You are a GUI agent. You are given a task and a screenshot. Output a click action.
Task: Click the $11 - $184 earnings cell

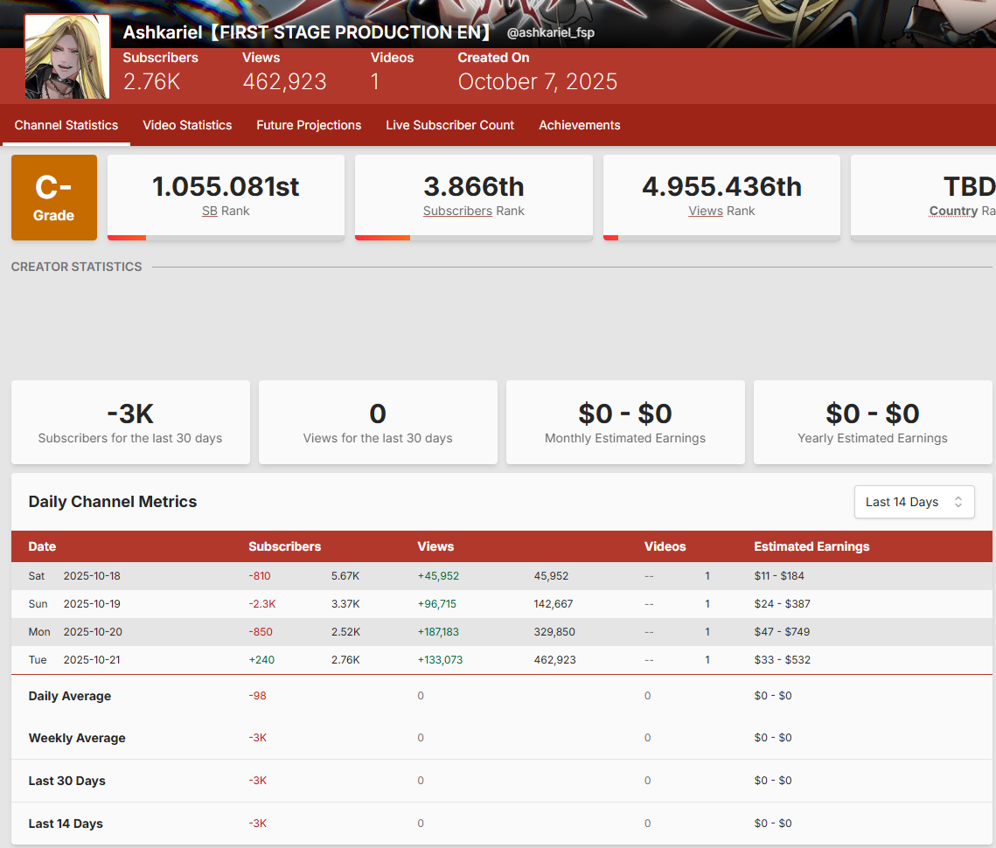779,576
